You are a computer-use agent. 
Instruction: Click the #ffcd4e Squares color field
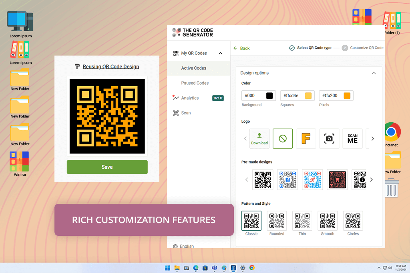tap(297, 96)
